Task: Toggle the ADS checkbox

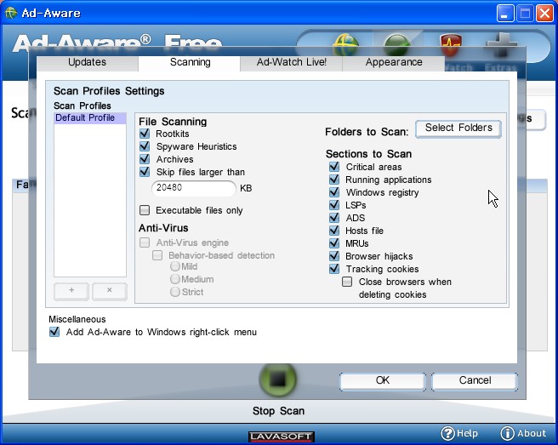Action: pos(334,218)
